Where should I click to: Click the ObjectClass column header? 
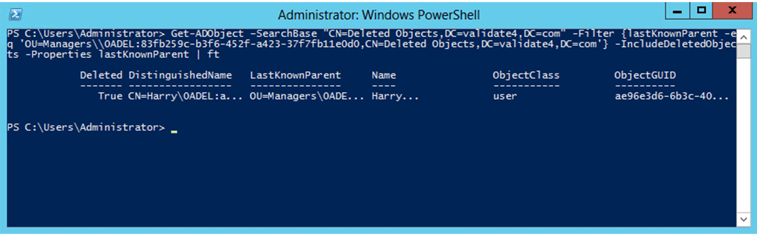[526, 75]
